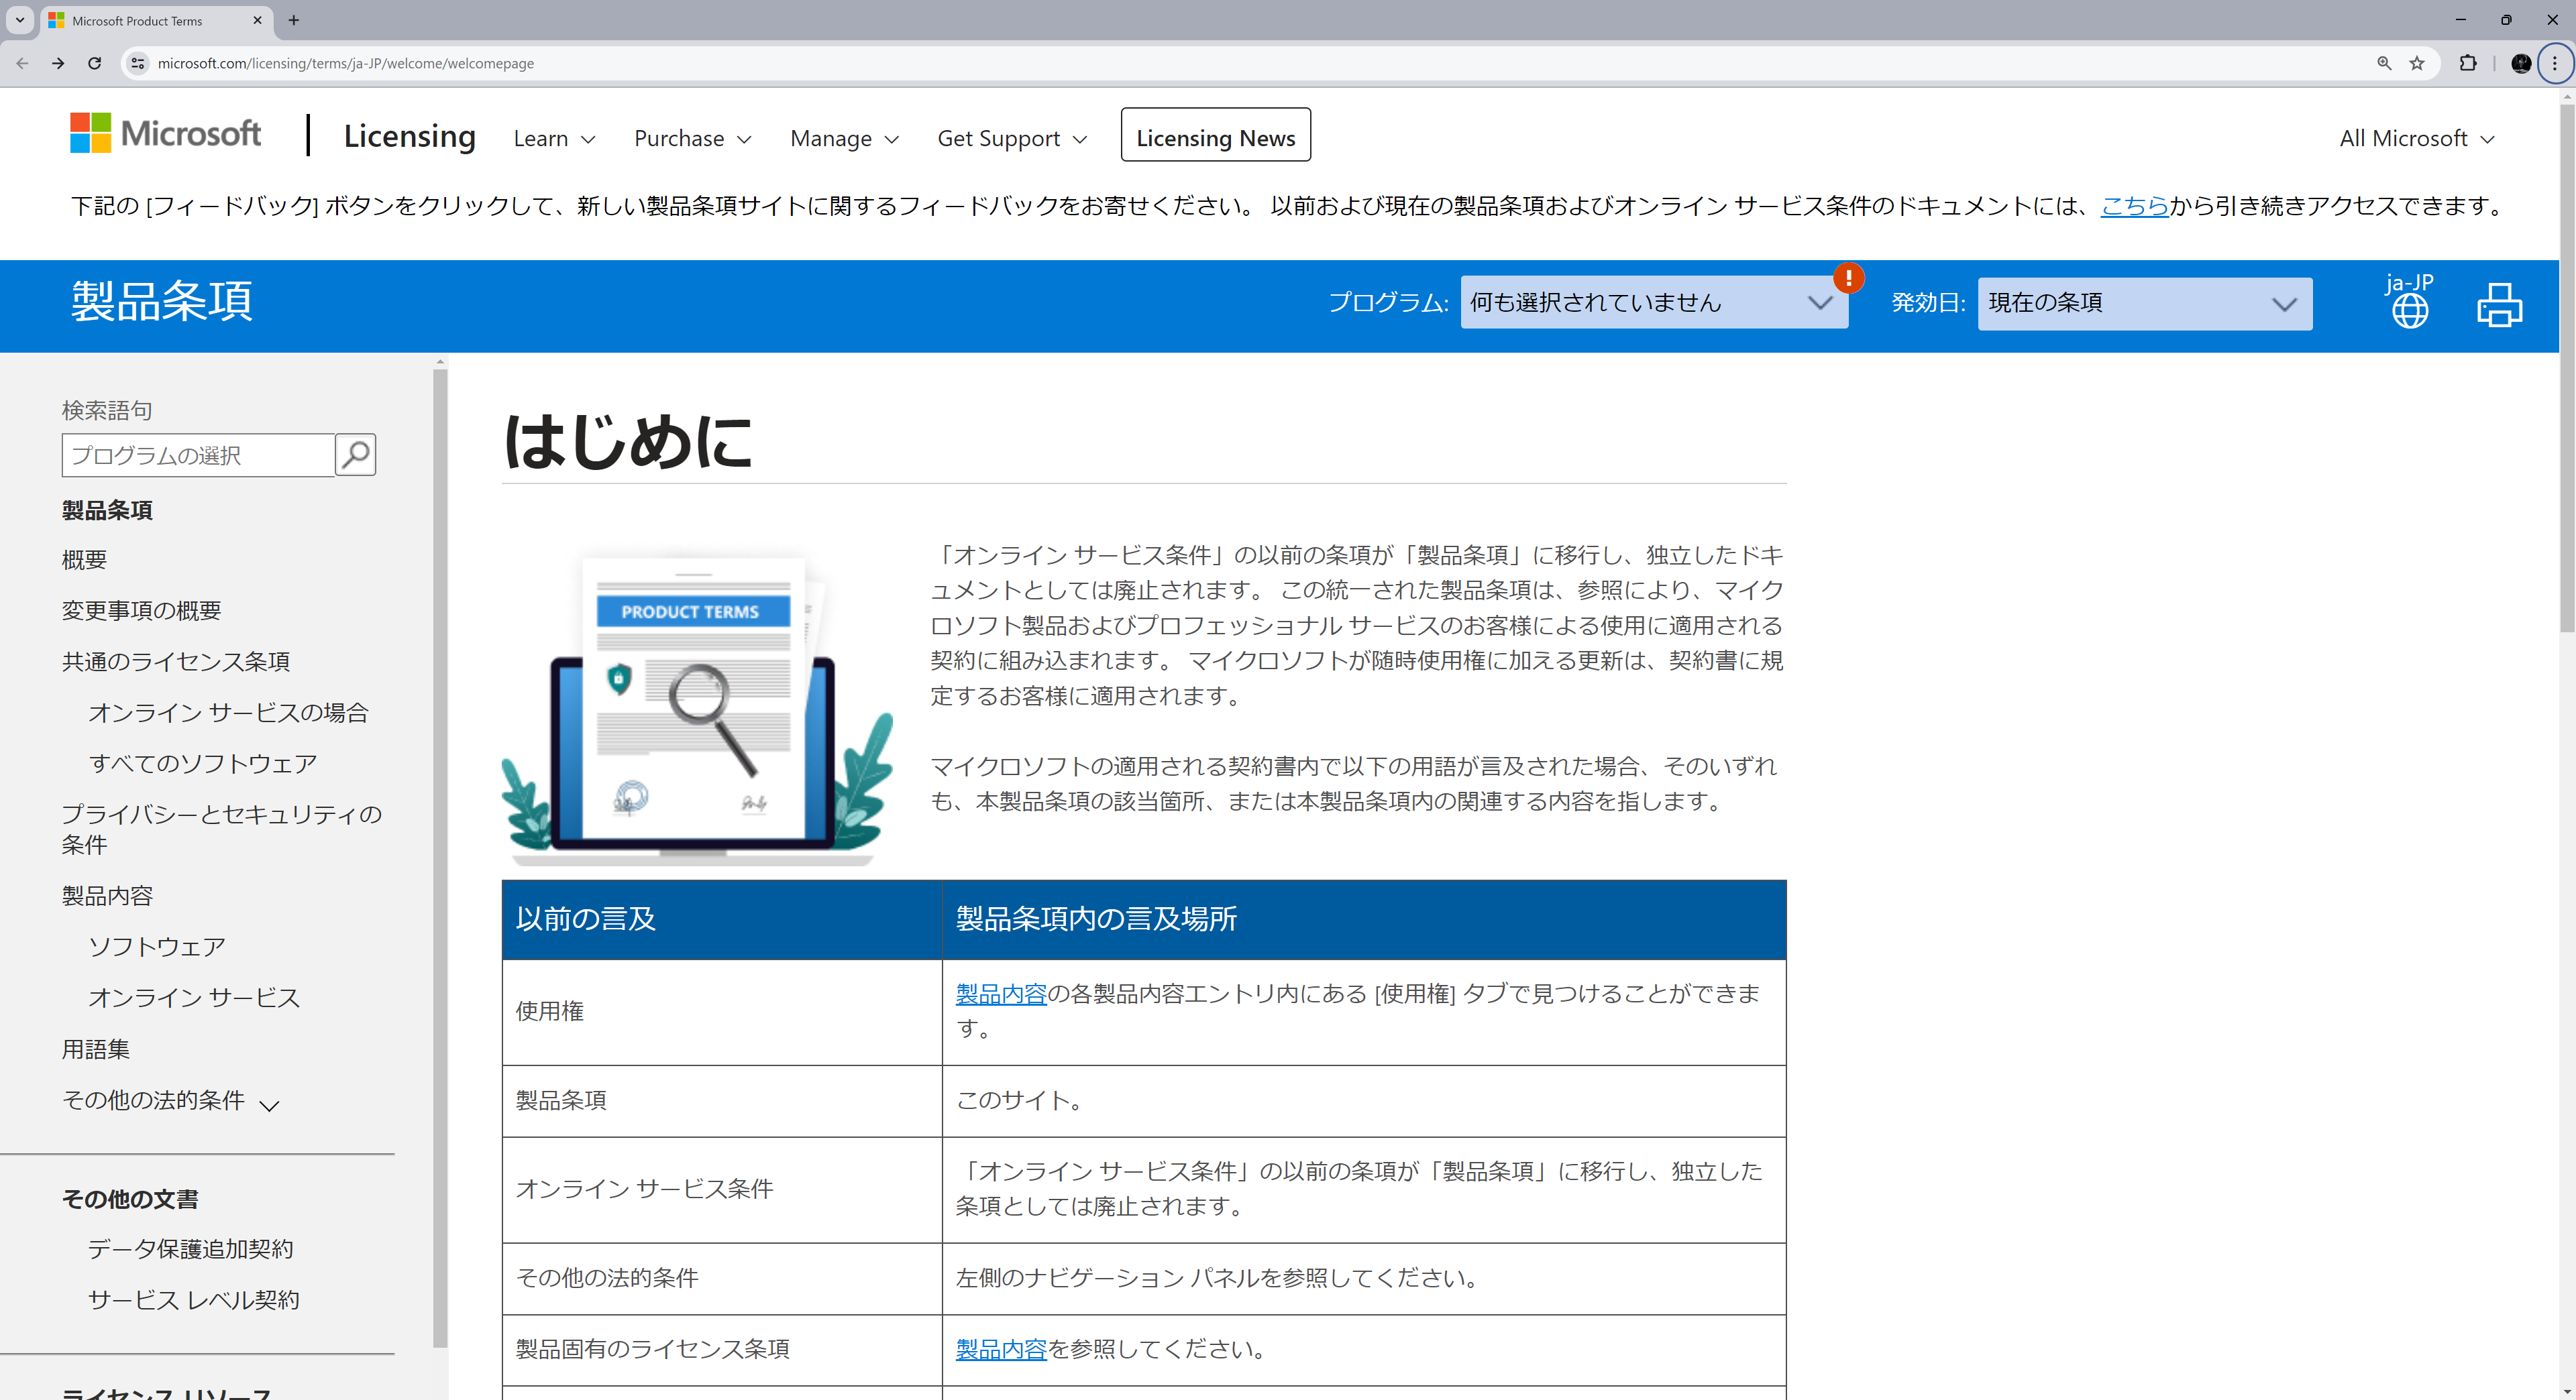Bookmark this page with star icon
This screenshot has height=1400, width=2576.
tap(2417, 63)
